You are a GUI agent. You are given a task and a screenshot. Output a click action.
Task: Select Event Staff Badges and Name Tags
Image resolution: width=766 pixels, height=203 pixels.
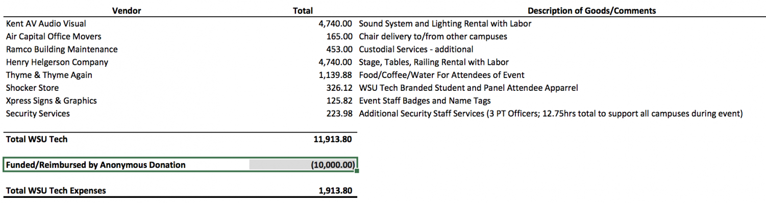(x=425, y=101)
